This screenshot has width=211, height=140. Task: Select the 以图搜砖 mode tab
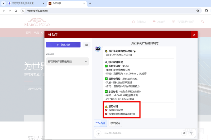tap(115, 123)
